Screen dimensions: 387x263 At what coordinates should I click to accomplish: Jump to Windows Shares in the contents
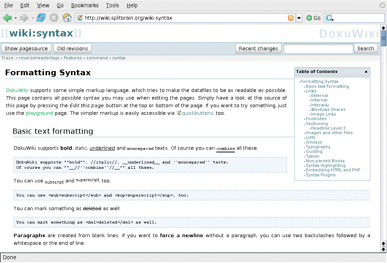328,109
